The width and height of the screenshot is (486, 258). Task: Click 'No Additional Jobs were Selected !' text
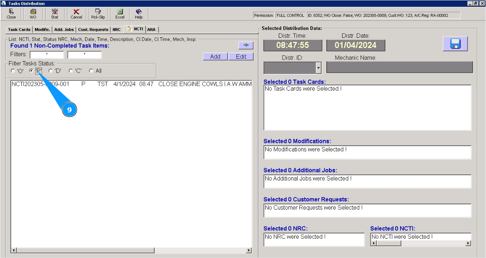click(x=308, y=178)
